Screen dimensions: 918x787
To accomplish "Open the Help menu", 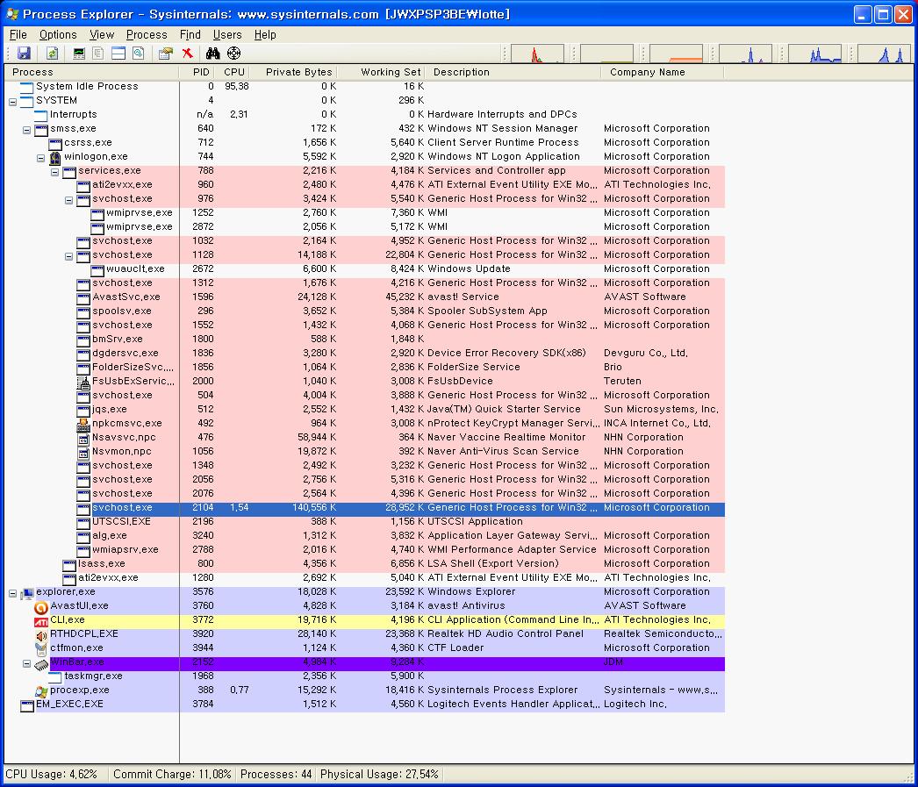I will pos(265,34).
